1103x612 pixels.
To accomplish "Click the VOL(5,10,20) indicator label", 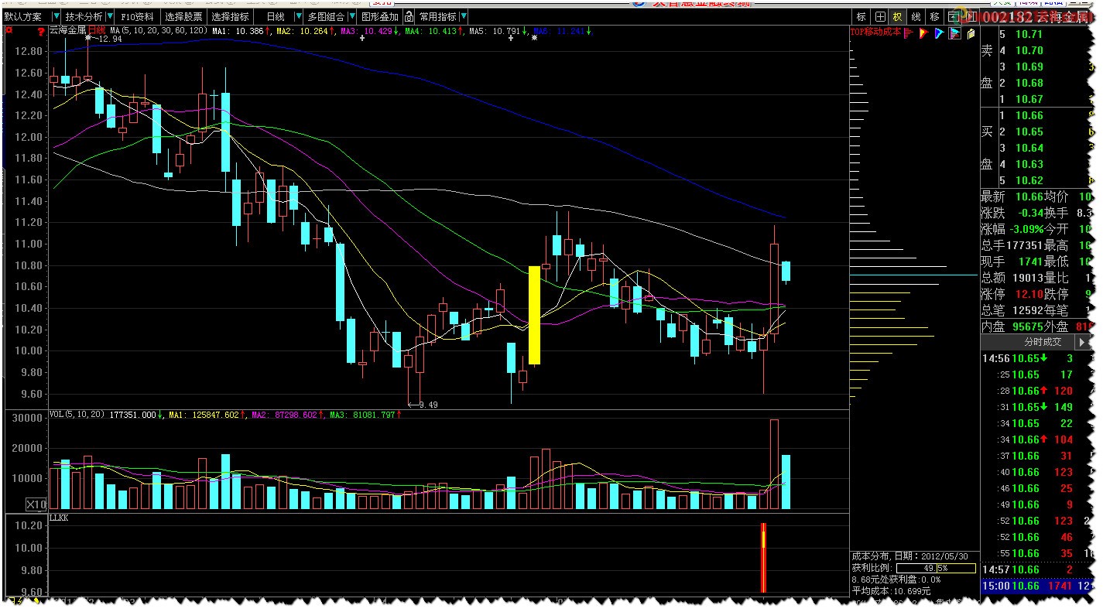I will 77,415.
